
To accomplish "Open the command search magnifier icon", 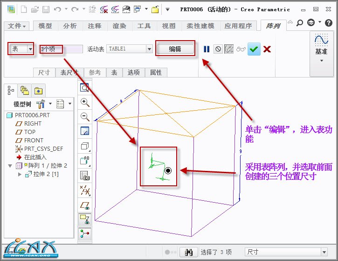I will (x=300, y=22).
